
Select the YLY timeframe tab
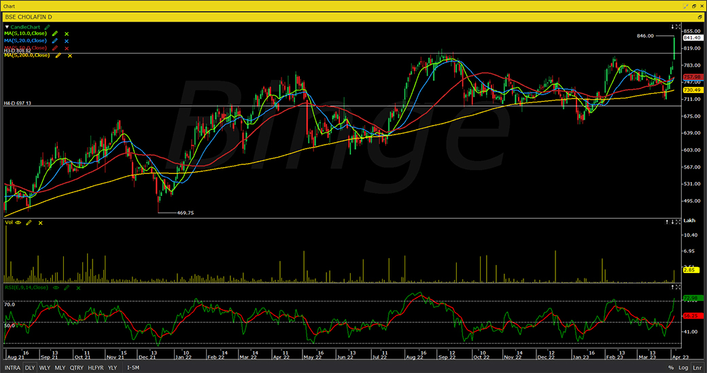(x=113, y=368)
